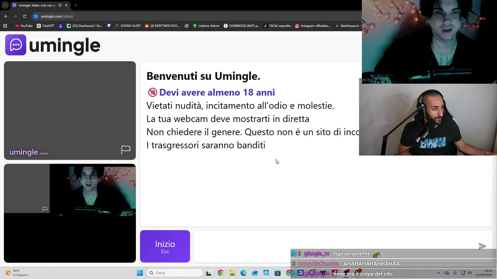Open the Linktree Admin bookmark

[206, 26]
